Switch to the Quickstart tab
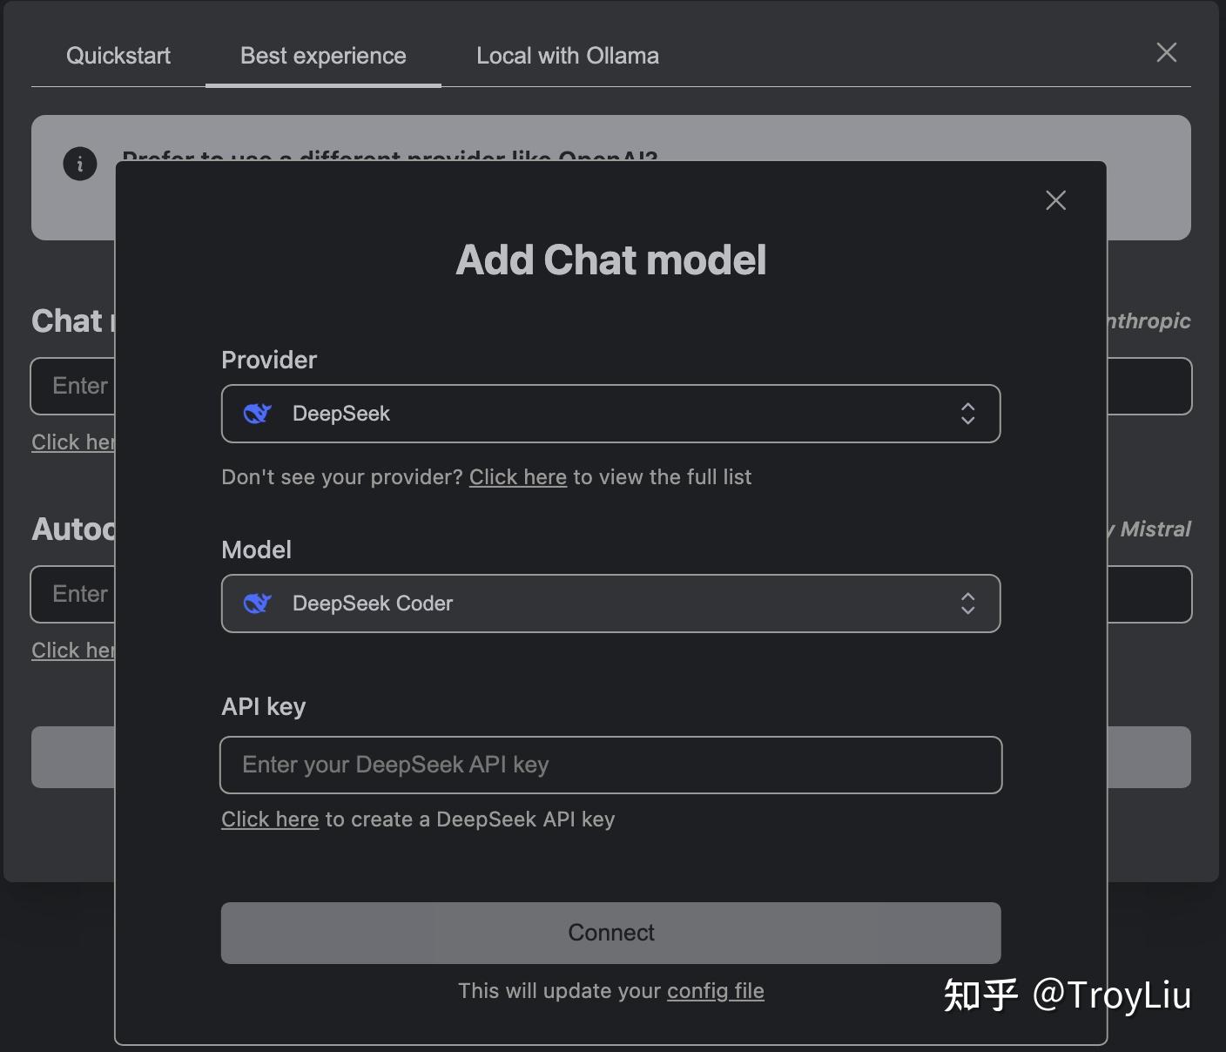The width and height of the screenshot is (1226, 1052). coord(118,56)
